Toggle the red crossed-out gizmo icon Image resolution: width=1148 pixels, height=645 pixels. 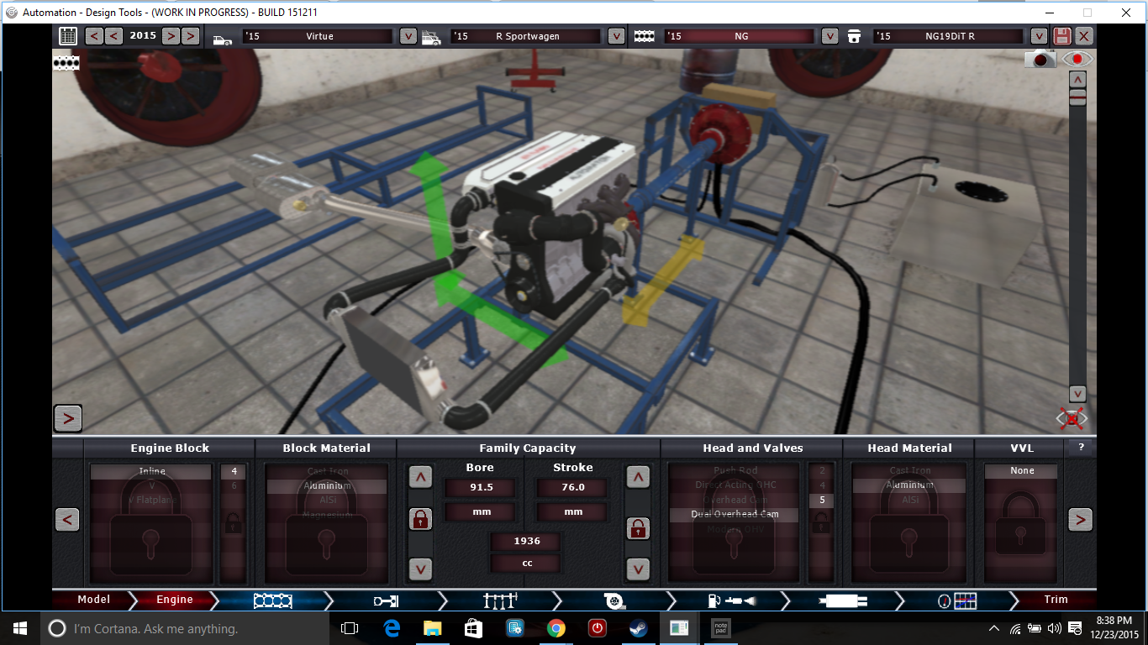pyautogui.click(x=1072, y=417)
